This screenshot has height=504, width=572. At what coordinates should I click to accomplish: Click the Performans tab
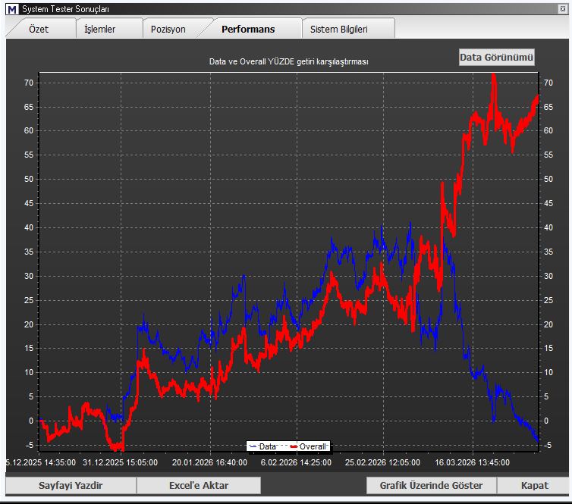[x=248, y=29]
